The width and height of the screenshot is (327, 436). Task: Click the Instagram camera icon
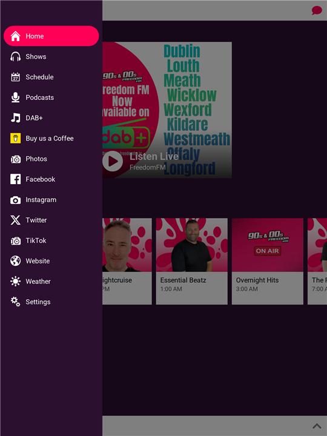click(15, 200)
